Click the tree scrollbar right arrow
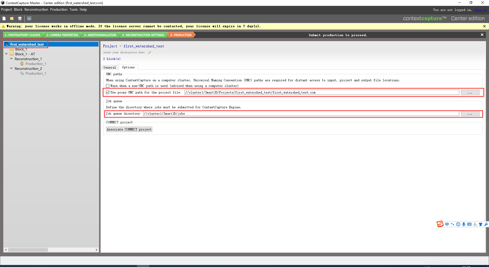 pyautogui.click(x=97, y=250)
